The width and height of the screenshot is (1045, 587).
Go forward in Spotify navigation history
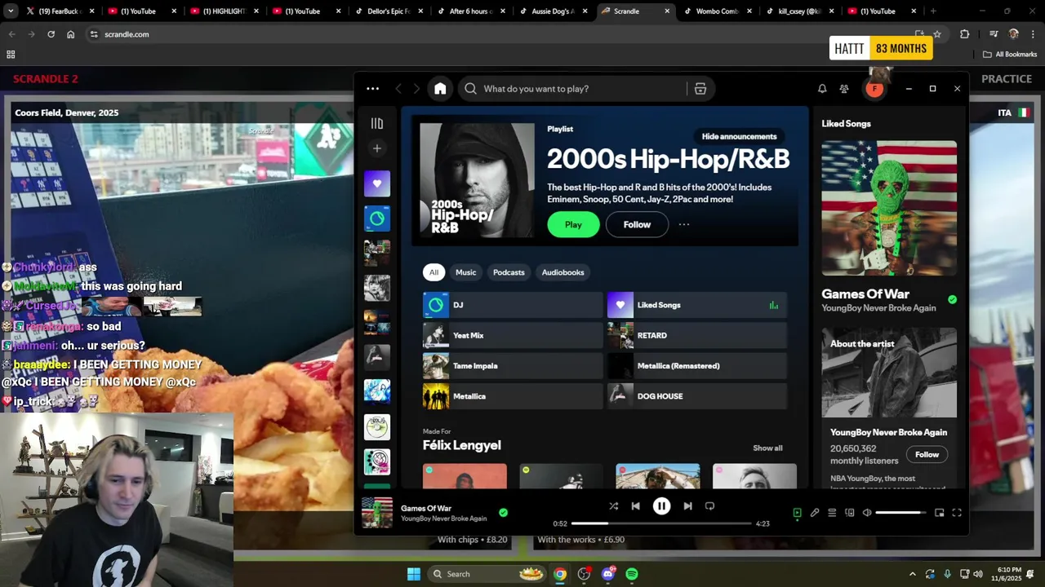pos(416,89)
